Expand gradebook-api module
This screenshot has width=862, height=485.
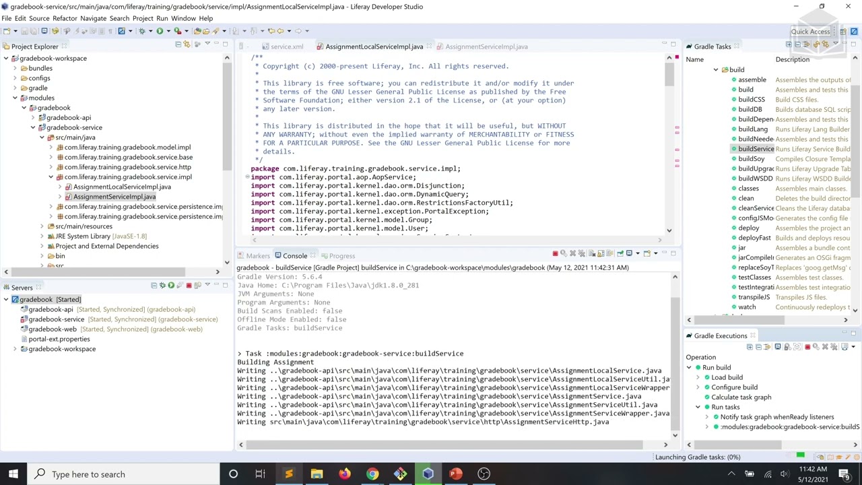click(x=33, y=118)
